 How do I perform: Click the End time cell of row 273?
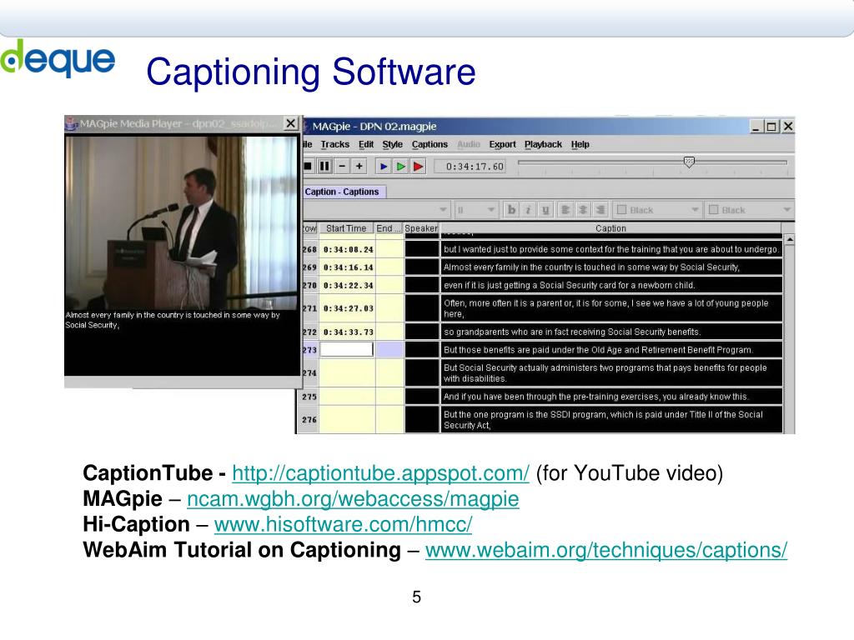[x=389, y=349]
